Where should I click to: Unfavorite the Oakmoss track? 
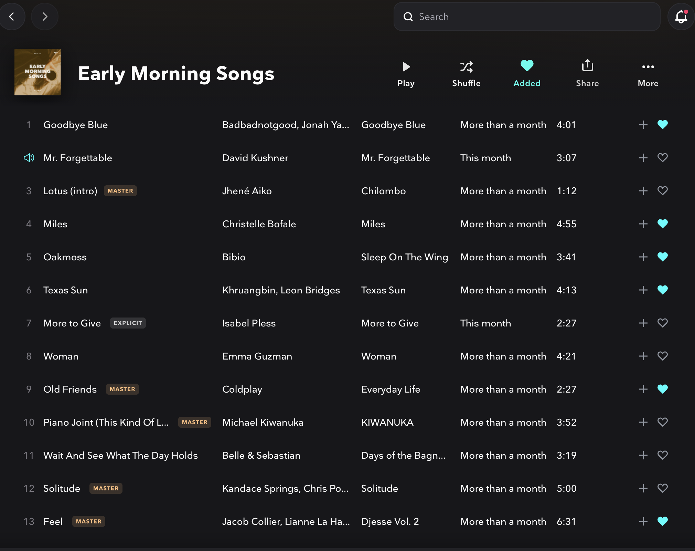tap(662, 257)
